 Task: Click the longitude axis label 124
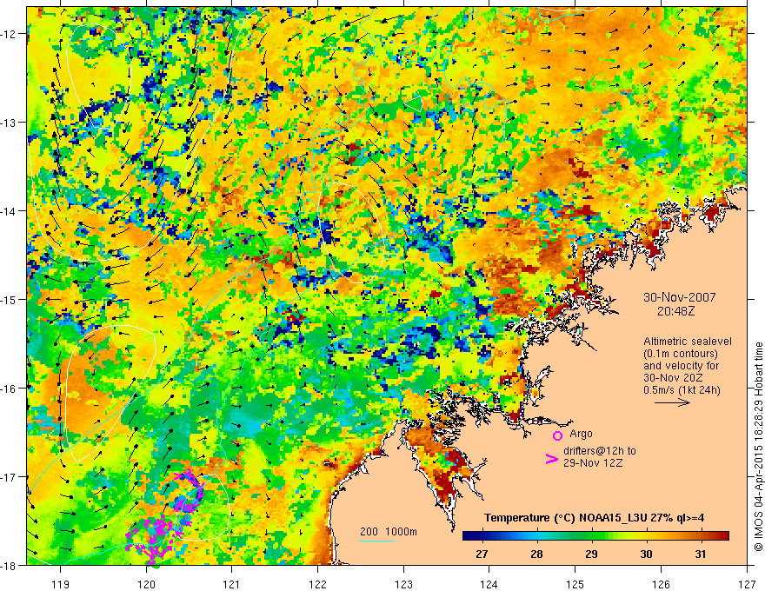tap(489, 584)
